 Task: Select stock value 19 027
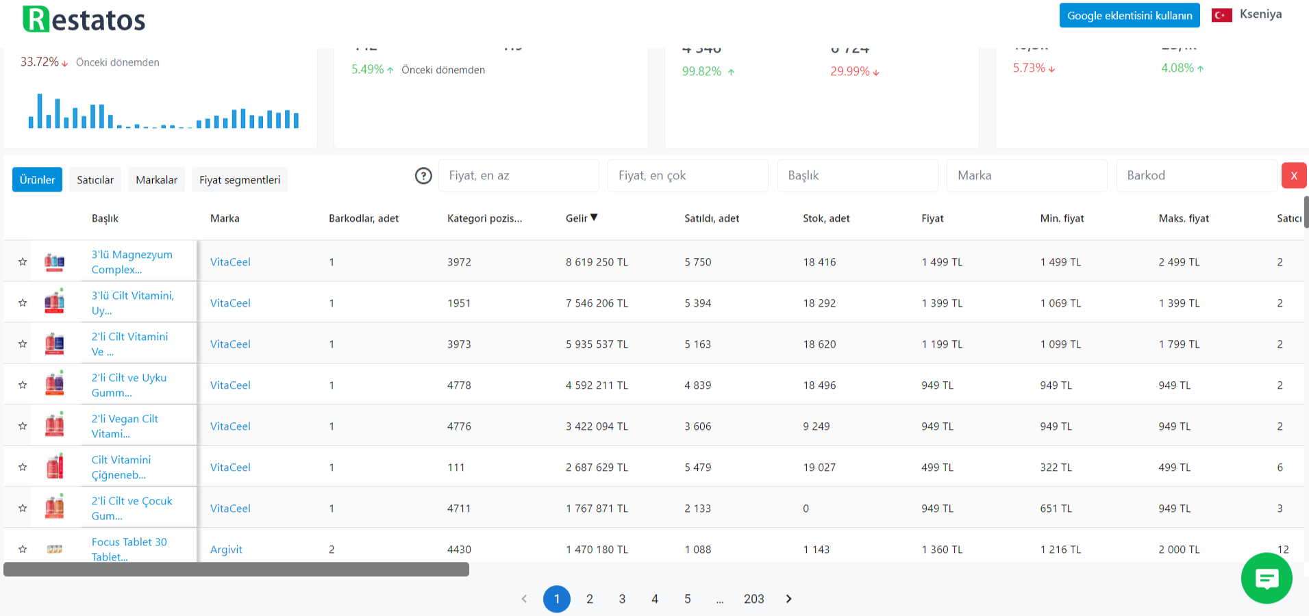click(x=819, y=467)
